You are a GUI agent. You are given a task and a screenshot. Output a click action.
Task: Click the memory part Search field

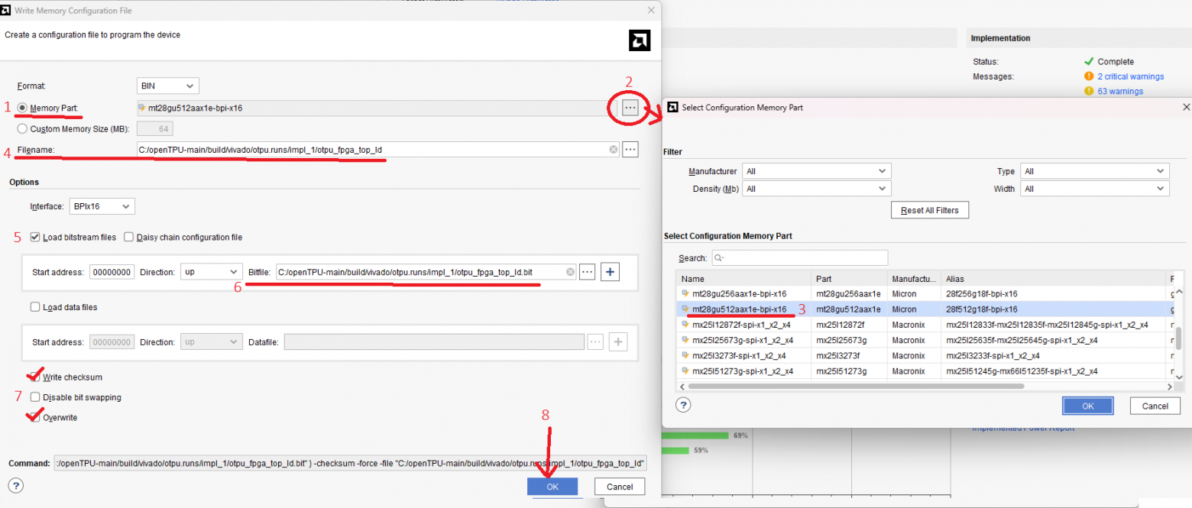[x=800, y=257]
